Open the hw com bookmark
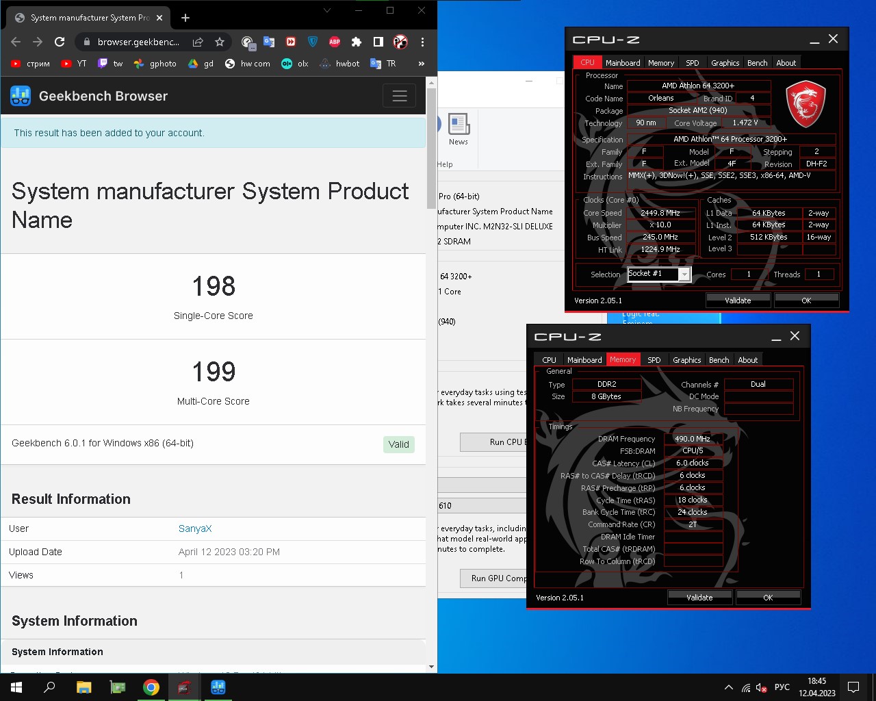 [x=248, y=64]
